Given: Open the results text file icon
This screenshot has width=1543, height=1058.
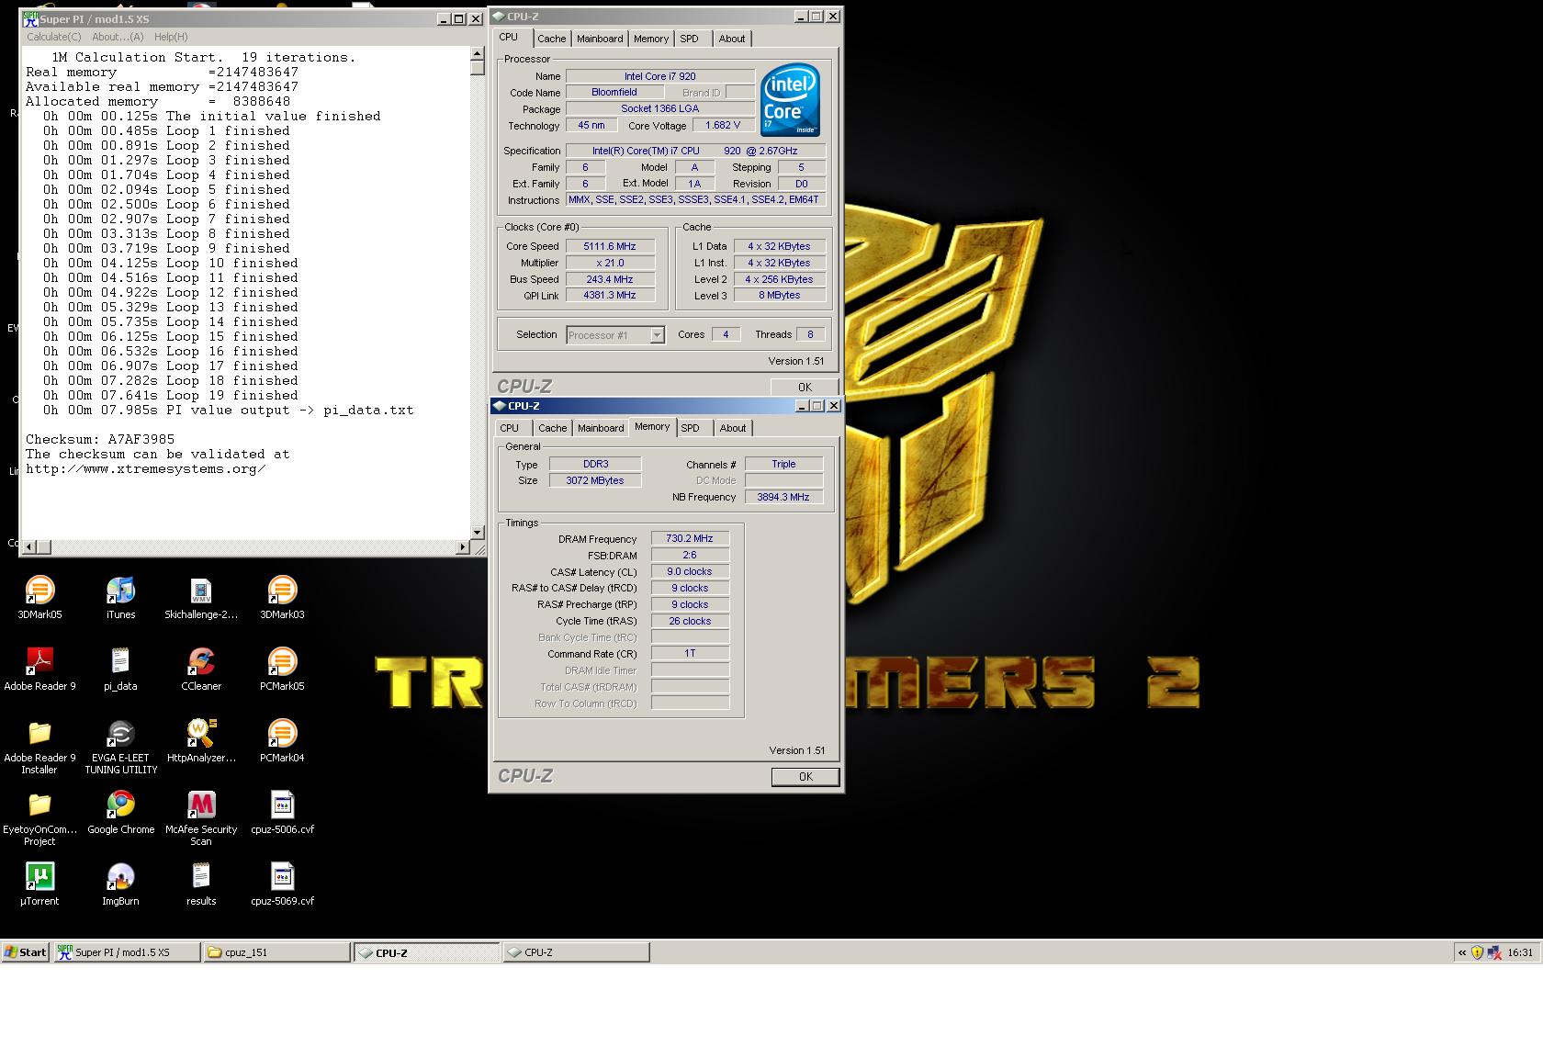Looking at the screenshot, I should (201, 884).
